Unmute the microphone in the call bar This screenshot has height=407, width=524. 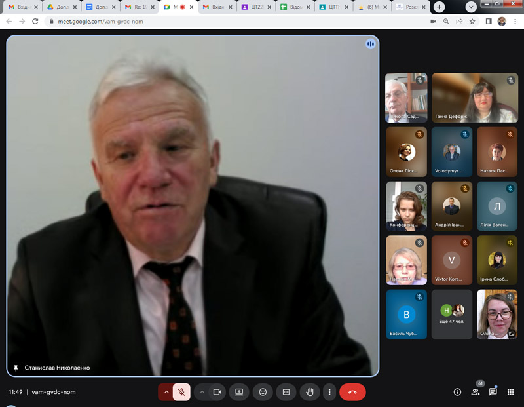click(181, 392)
